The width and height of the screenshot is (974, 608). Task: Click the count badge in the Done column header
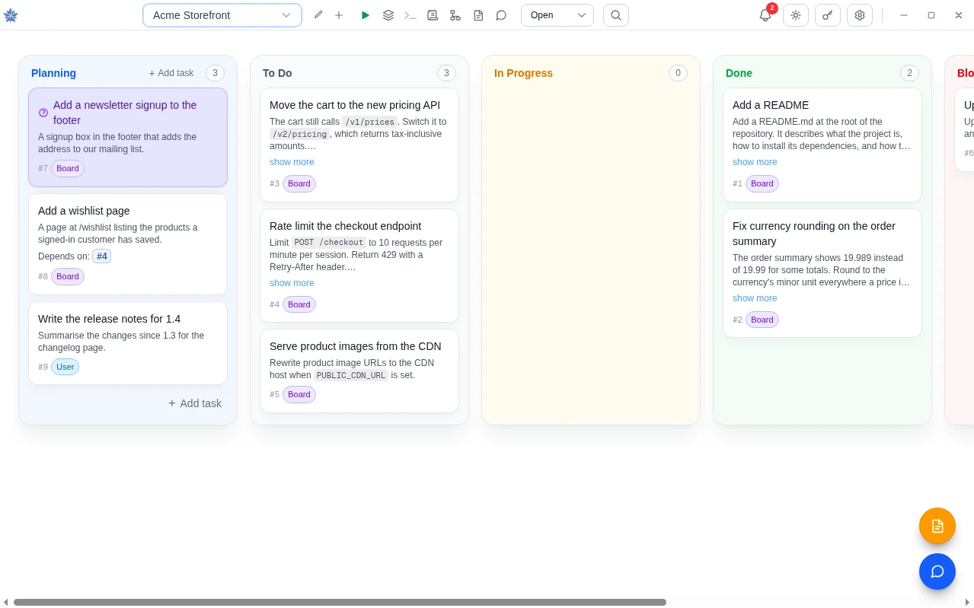909,73
